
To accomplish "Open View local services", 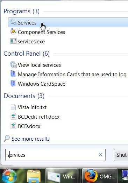I will point(39,65).
